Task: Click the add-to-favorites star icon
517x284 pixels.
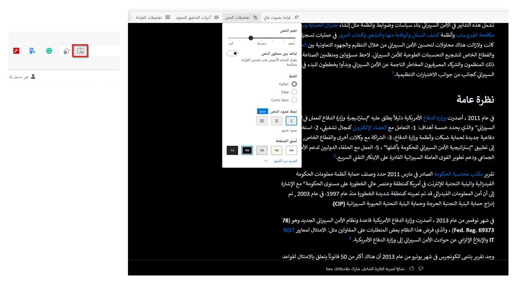Action: (66, 51)
